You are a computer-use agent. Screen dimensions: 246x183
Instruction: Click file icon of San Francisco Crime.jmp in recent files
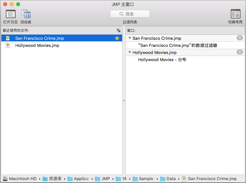8,38
